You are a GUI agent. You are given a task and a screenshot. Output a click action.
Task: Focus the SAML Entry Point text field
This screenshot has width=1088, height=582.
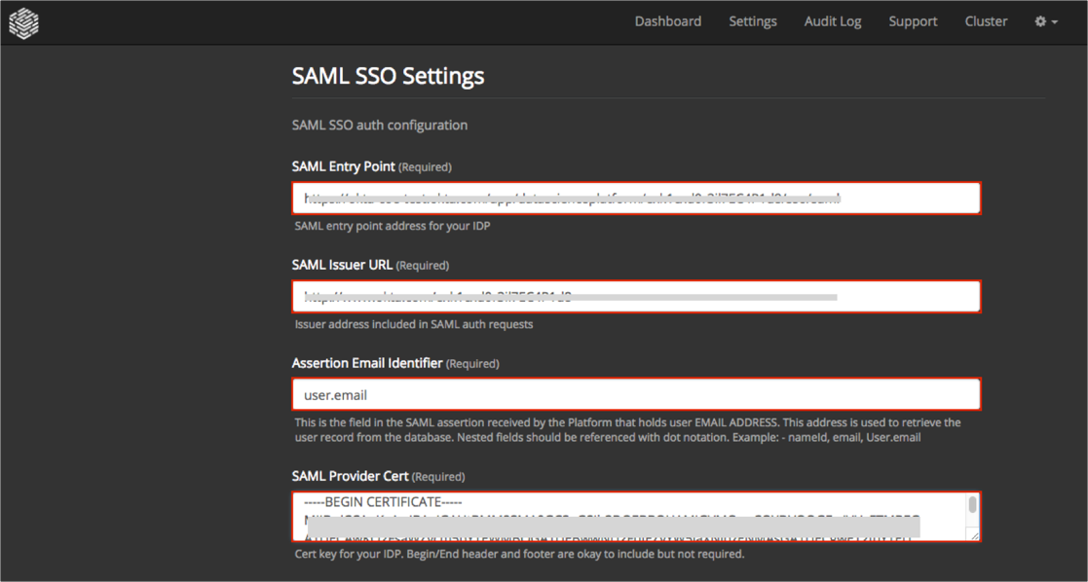pyautogui.click(x=635, y=198)
